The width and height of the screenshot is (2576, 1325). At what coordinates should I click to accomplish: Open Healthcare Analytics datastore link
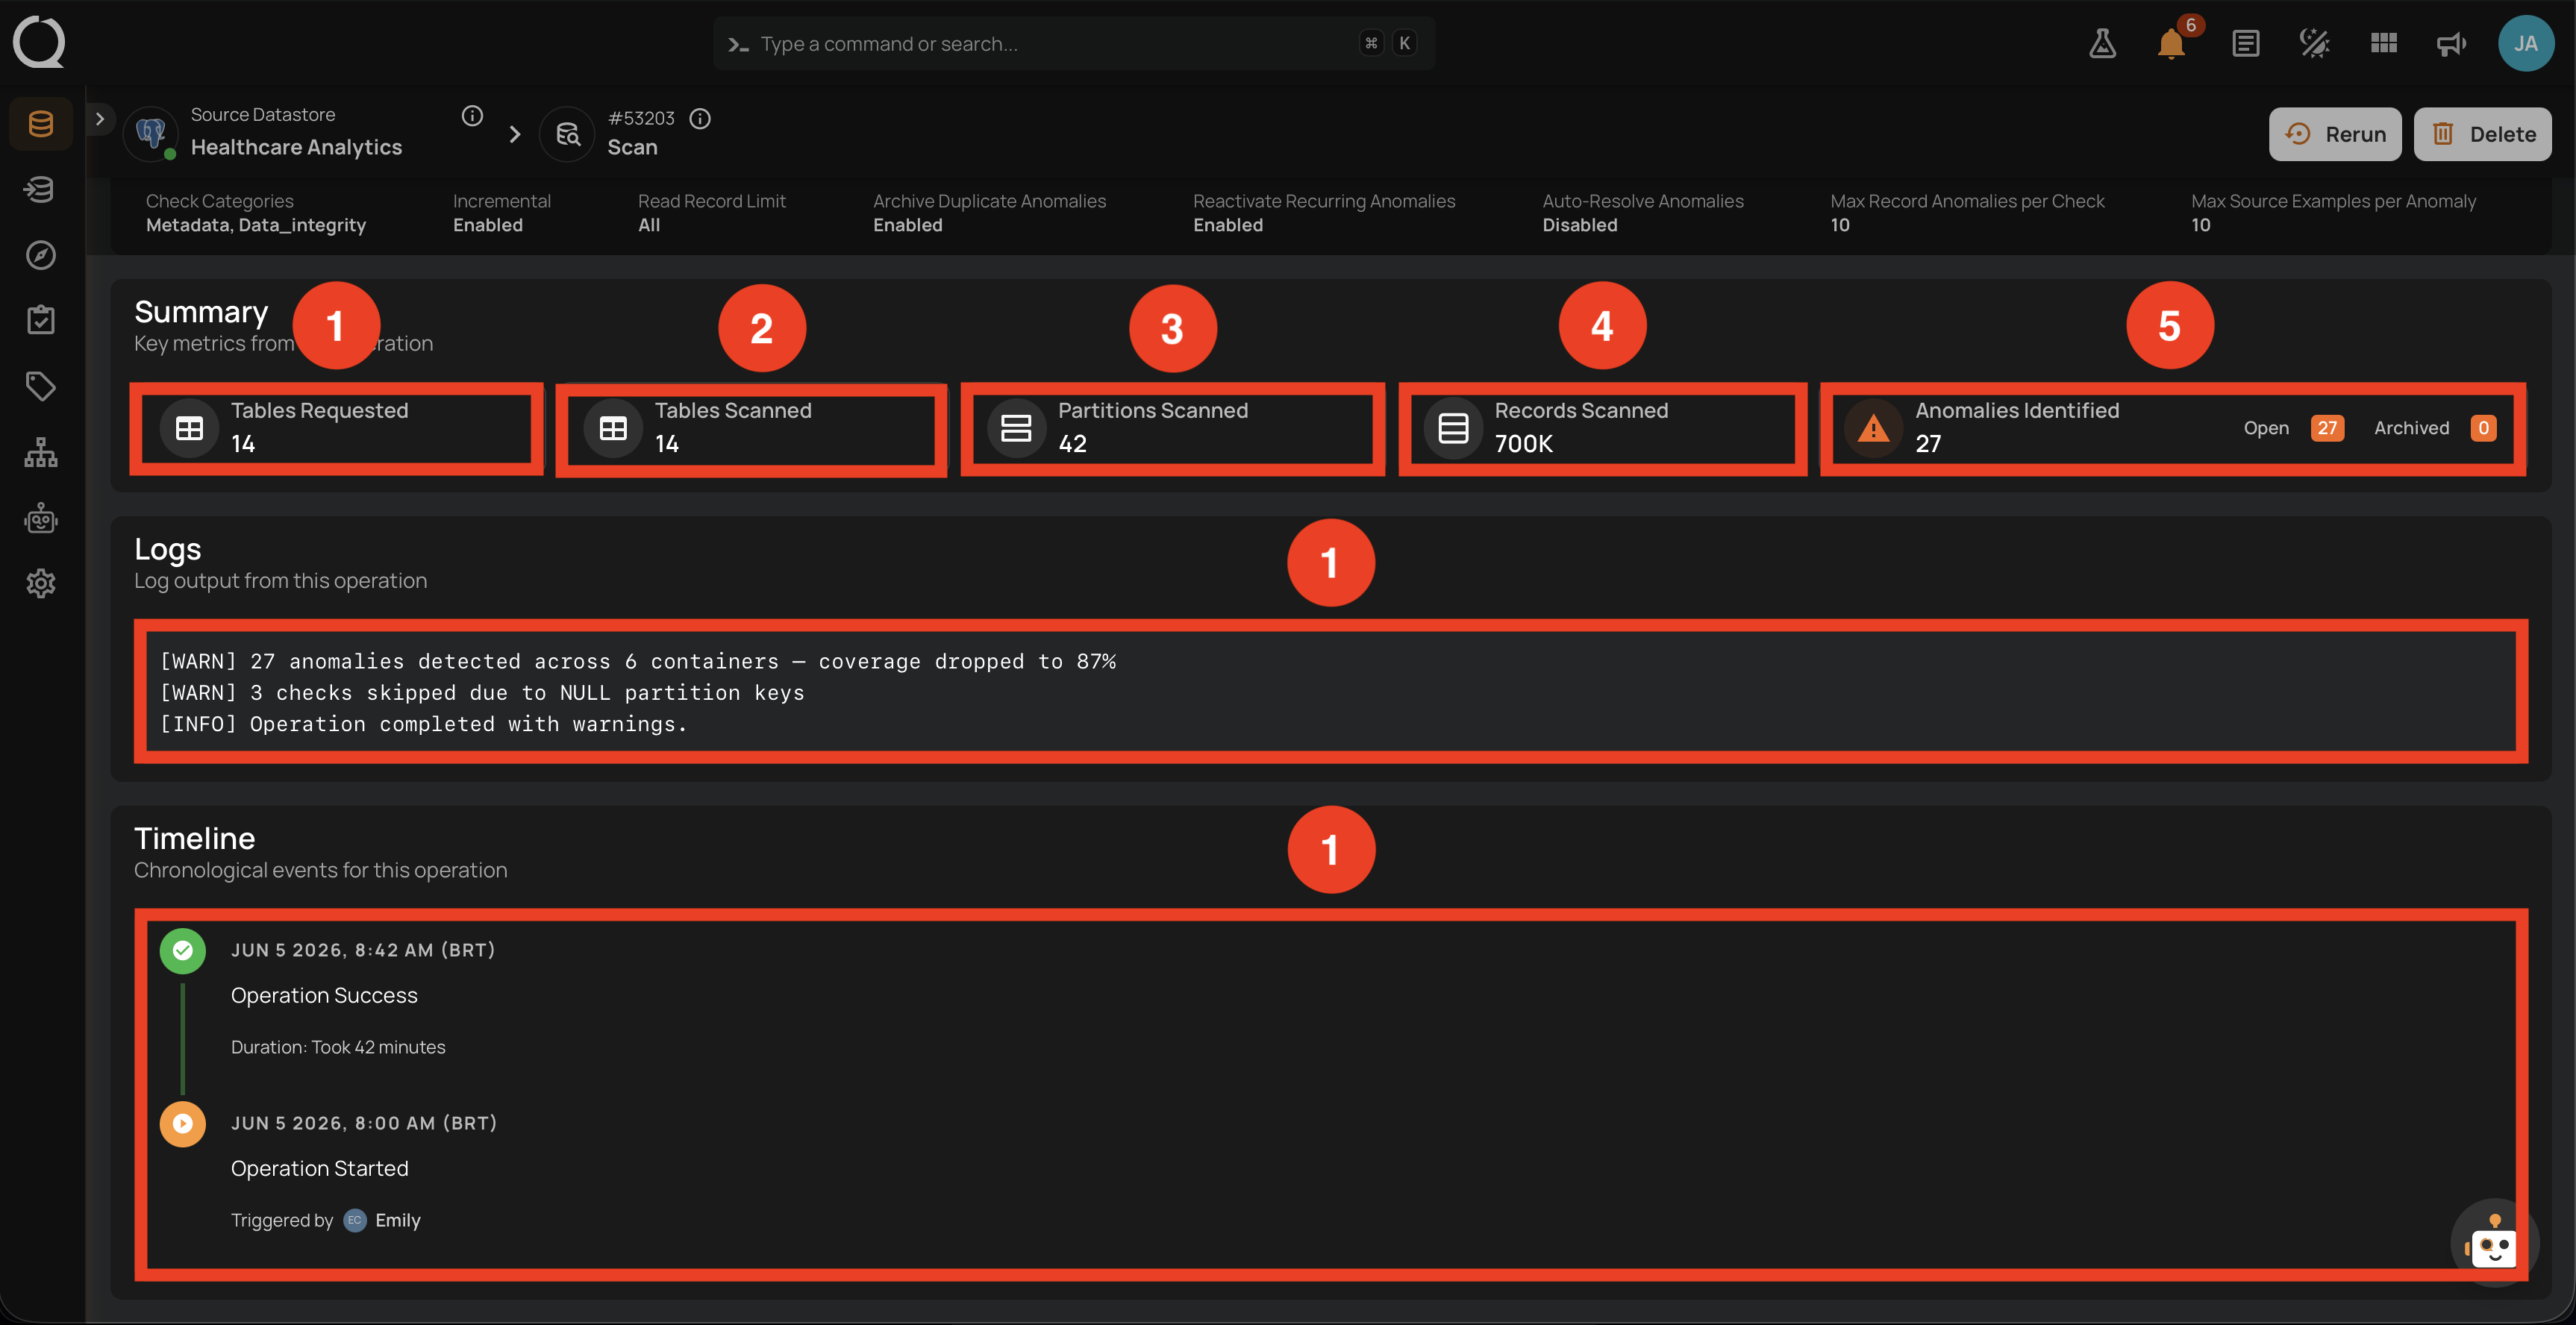(x=296, y=147)
